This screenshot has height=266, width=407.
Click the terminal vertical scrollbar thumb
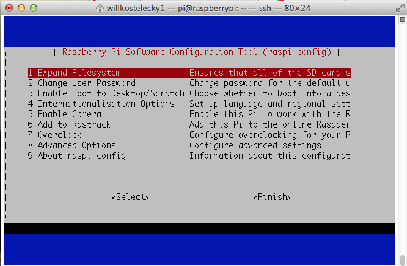403,260
